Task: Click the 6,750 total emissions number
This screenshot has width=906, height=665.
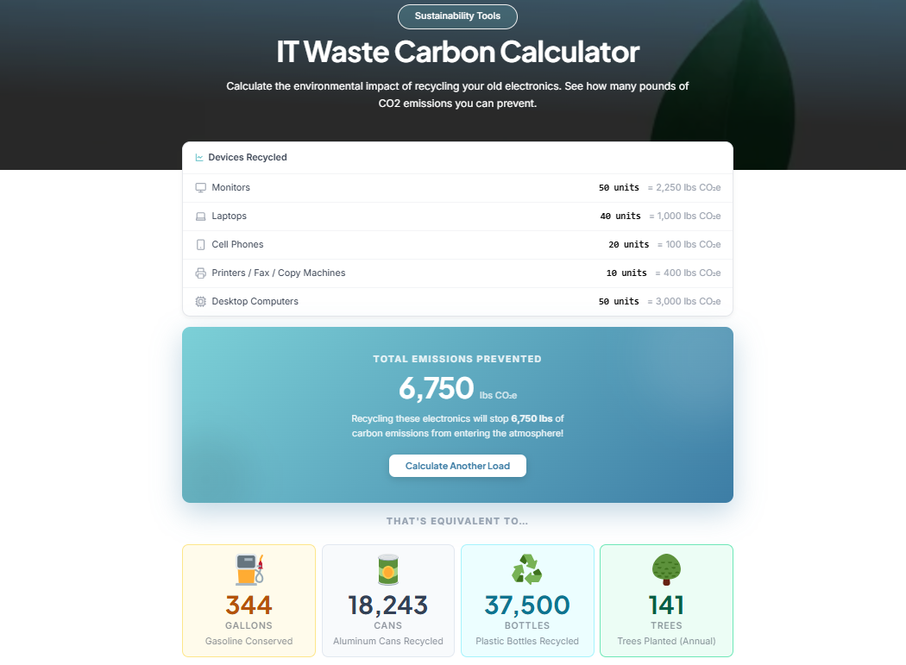Action: click(436, 388)
